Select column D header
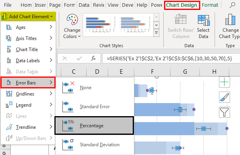This screenshot has width=240, height=155. click(97, 72)
